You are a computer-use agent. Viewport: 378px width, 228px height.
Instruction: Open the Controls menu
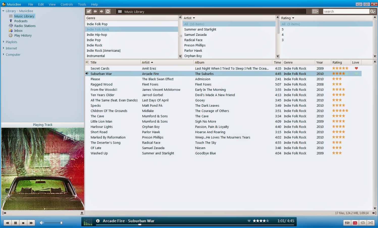click(x=67, y=4)
